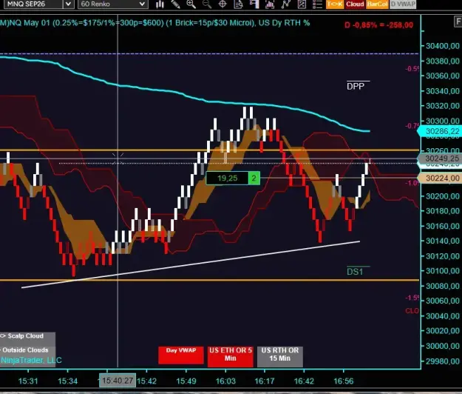Click the 30000,00 price axis label
The width and height of the screenshot is (462, 394).
point(443,346)
